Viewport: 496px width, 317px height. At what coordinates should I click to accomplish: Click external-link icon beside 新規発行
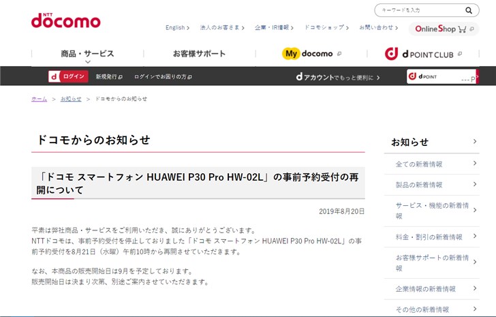pos(120,77)
